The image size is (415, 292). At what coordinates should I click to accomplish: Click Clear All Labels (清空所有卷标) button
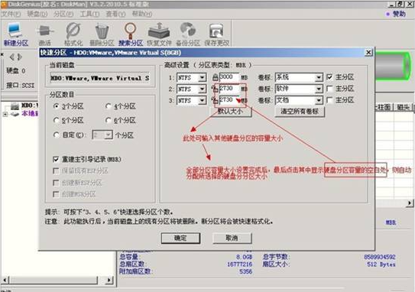pos(300,112)
